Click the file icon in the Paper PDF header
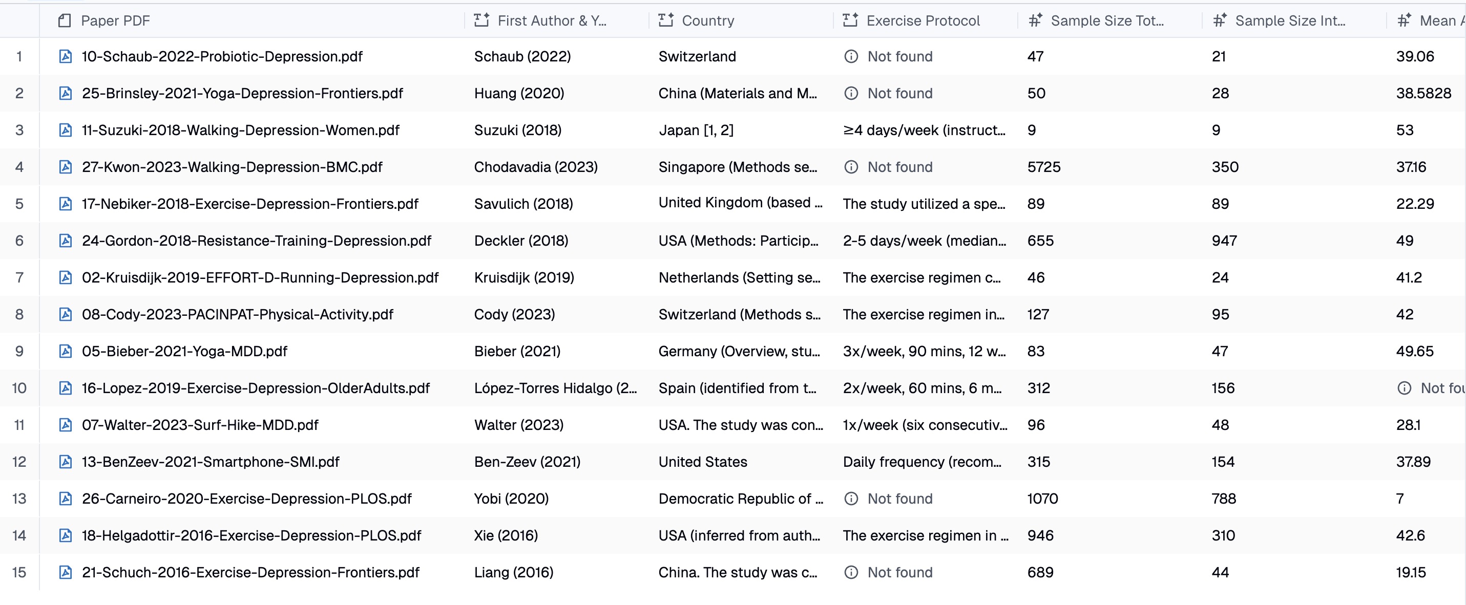The height and width of the screenshot is (605, 1466). [x=64, y=20]
